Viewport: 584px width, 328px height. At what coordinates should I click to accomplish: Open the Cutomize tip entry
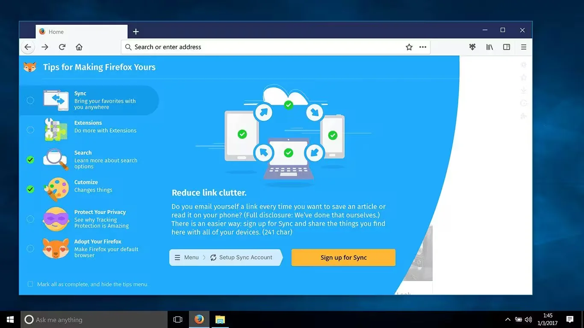point(89,189)
